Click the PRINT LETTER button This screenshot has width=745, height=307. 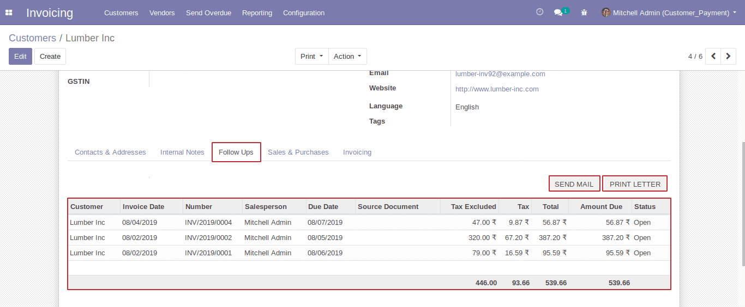(635, 184)
